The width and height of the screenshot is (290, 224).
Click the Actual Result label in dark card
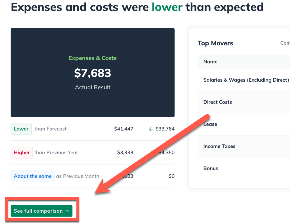point(93,87)
